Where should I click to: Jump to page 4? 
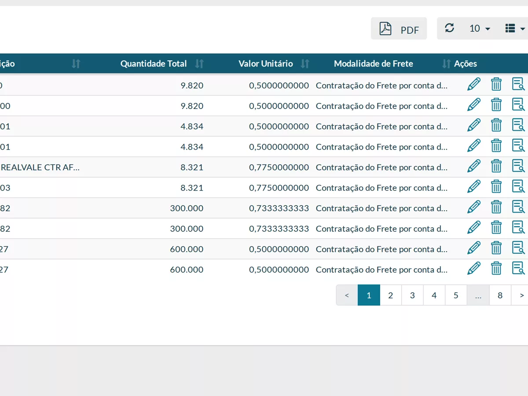pyautogui.click(x=434, y=295)
